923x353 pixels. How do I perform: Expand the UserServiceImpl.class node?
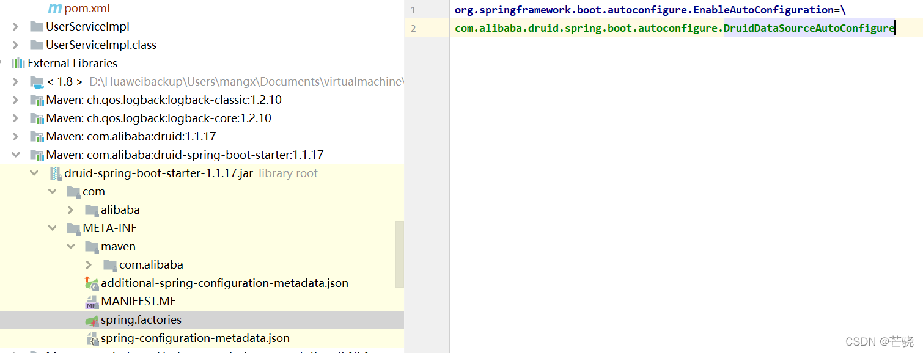pyautogui.click(x=16, y=45)
